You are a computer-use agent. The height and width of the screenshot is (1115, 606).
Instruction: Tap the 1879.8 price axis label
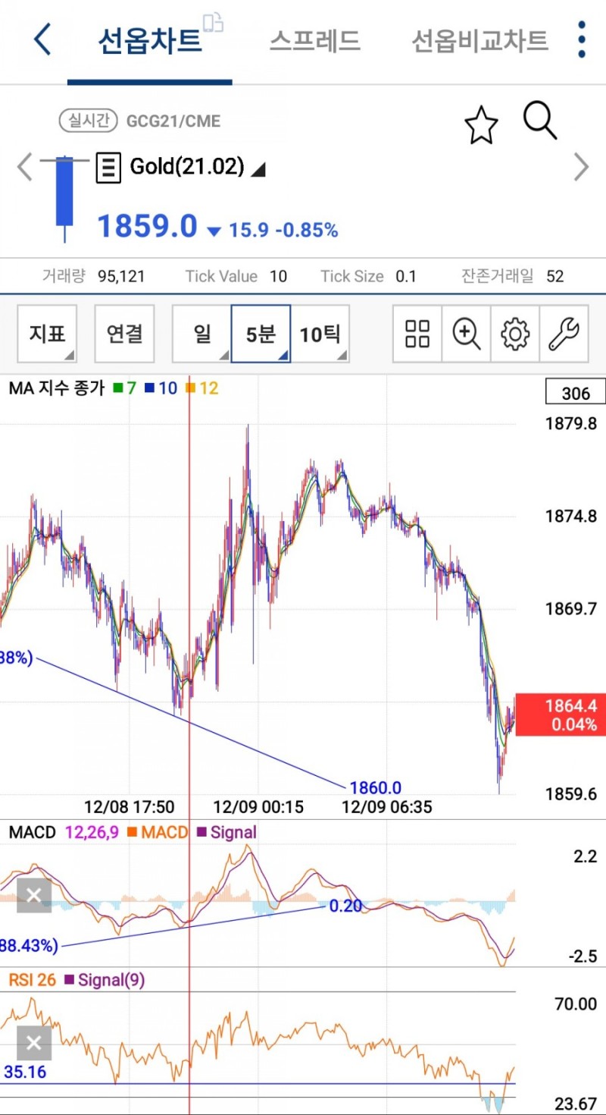pyautogui.click(x=571, y=423)
